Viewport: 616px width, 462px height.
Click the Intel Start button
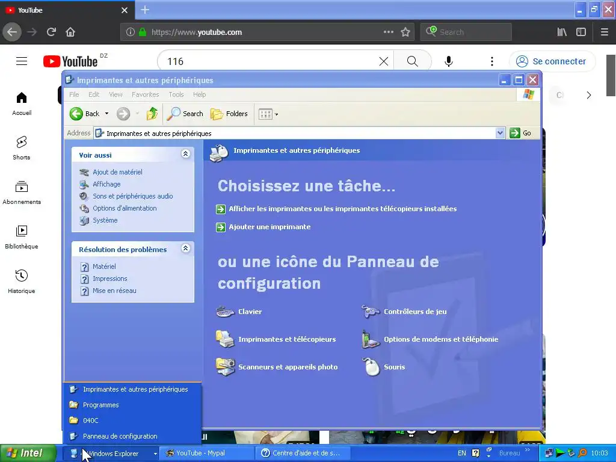(x=28, y=454)
